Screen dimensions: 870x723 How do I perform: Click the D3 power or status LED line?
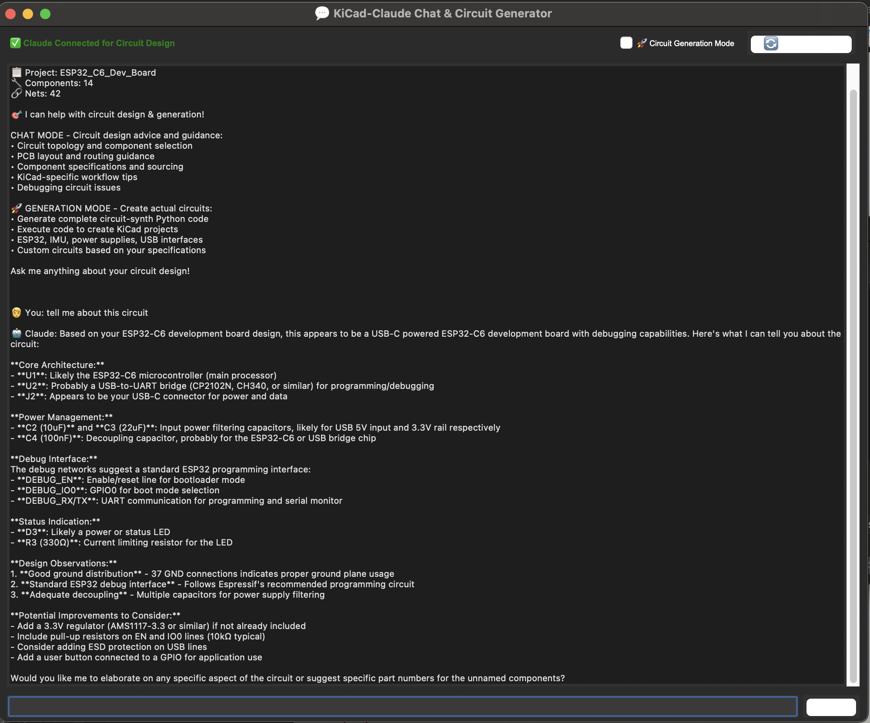[90, 532]
